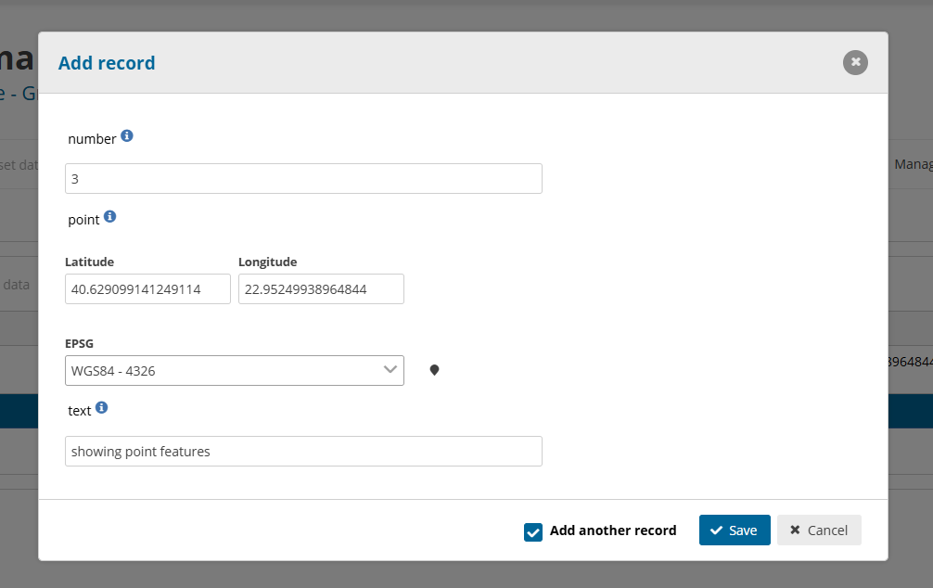Select the 'showing point features' text input
This screenshot has width=933, height=588.
(x=303, y=452)
